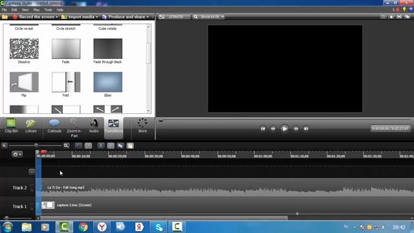The height and width of the screenshot is (233, 414).
Task: Click the red playhead marker on timeline
Action: point(44,152)
